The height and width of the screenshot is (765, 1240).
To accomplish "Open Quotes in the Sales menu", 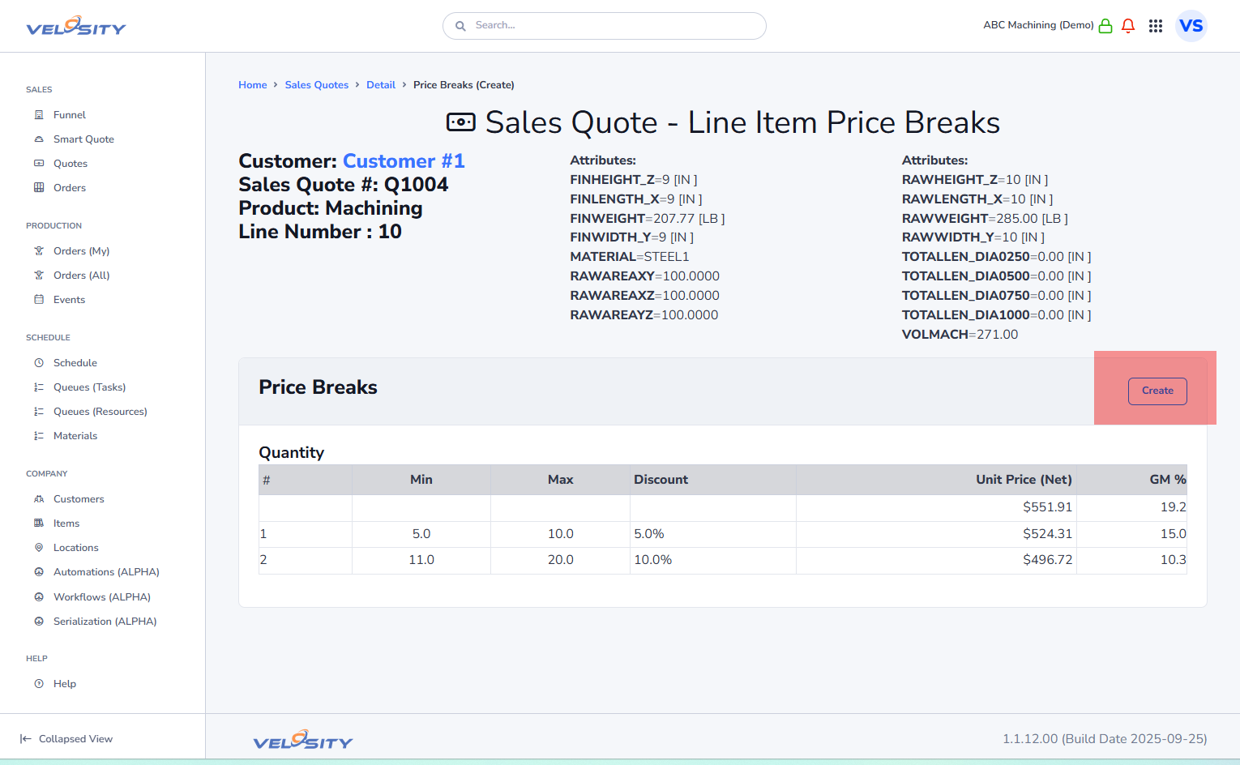I will pos(70,164).
